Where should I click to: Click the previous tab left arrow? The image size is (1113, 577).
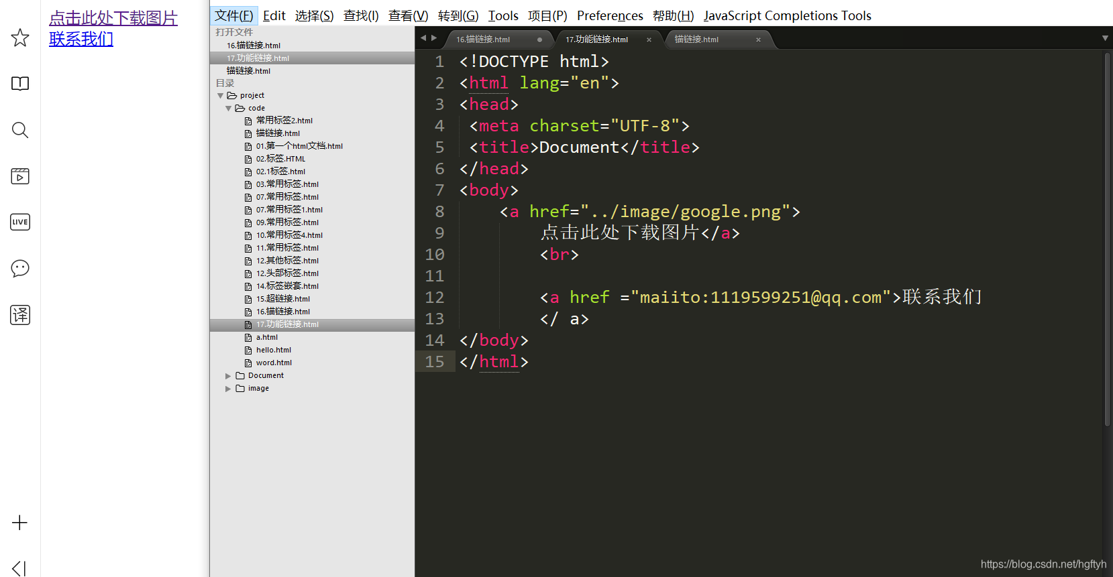423,38
